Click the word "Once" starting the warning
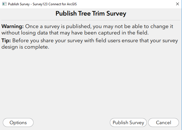182x130 pixels. click(32, 26)
